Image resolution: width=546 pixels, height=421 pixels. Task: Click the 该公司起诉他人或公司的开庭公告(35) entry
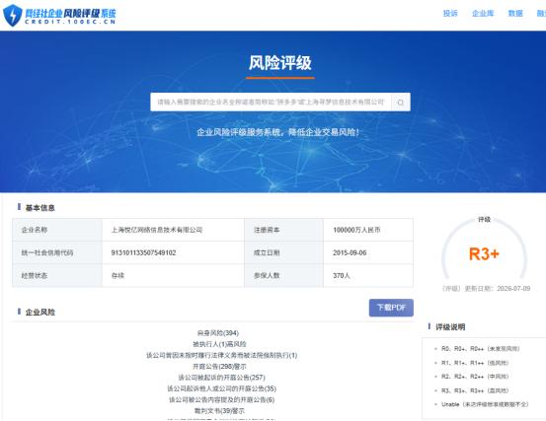point(221,388)
